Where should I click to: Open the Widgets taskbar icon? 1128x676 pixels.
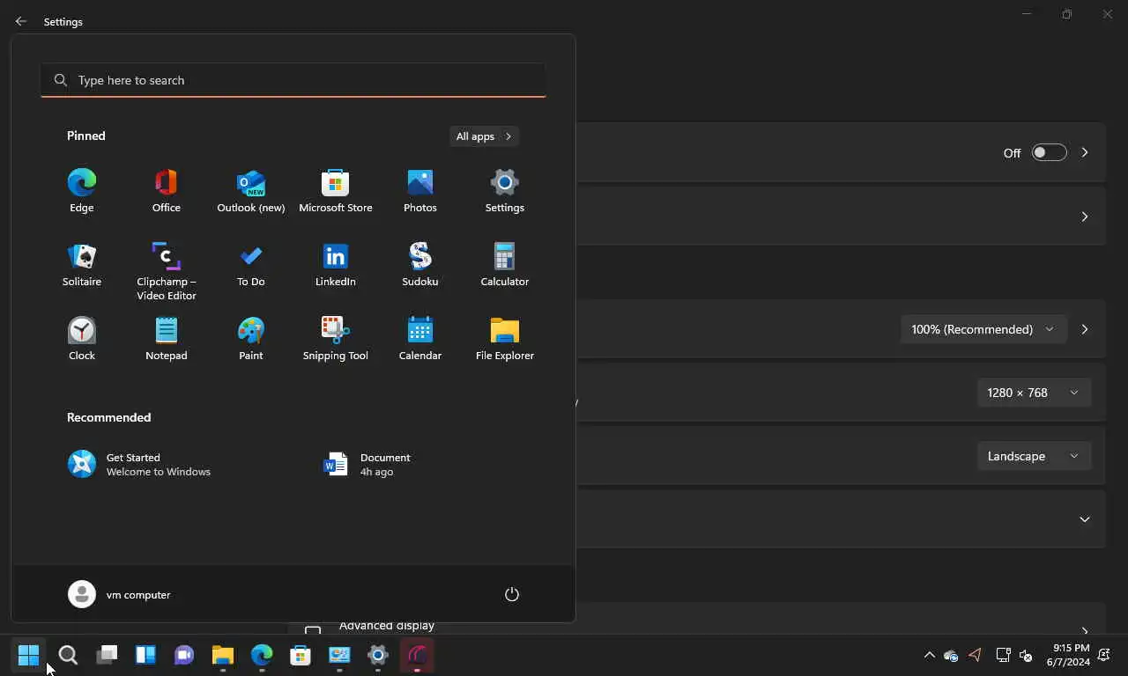coord(145,655)
